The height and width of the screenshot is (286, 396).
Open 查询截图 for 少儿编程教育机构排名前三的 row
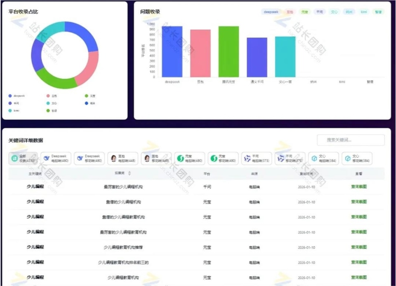(x=358, y=262)
